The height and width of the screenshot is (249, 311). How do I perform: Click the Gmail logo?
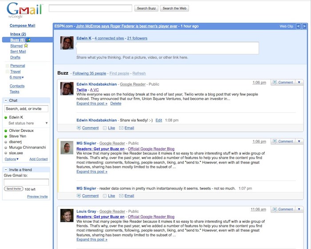pos(24,10)
